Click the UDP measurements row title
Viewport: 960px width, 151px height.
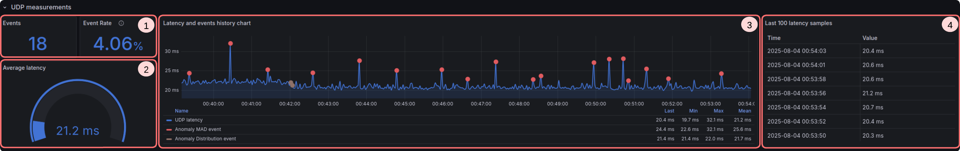coord(41,7)
